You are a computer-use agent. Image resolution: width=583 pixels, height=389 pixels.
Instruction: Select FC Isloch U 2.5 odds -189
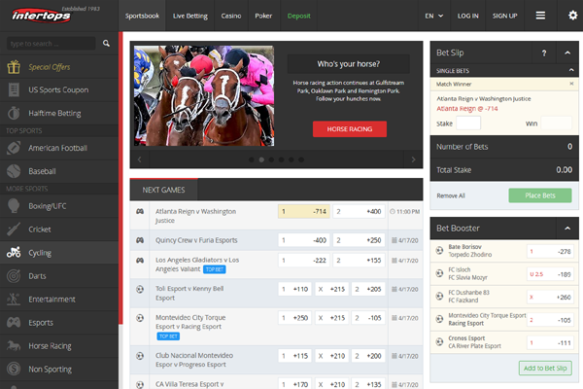[x=550, y=274]
